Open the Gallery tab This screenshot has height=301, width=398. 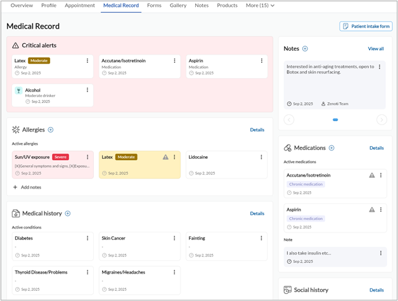(178, 5)
